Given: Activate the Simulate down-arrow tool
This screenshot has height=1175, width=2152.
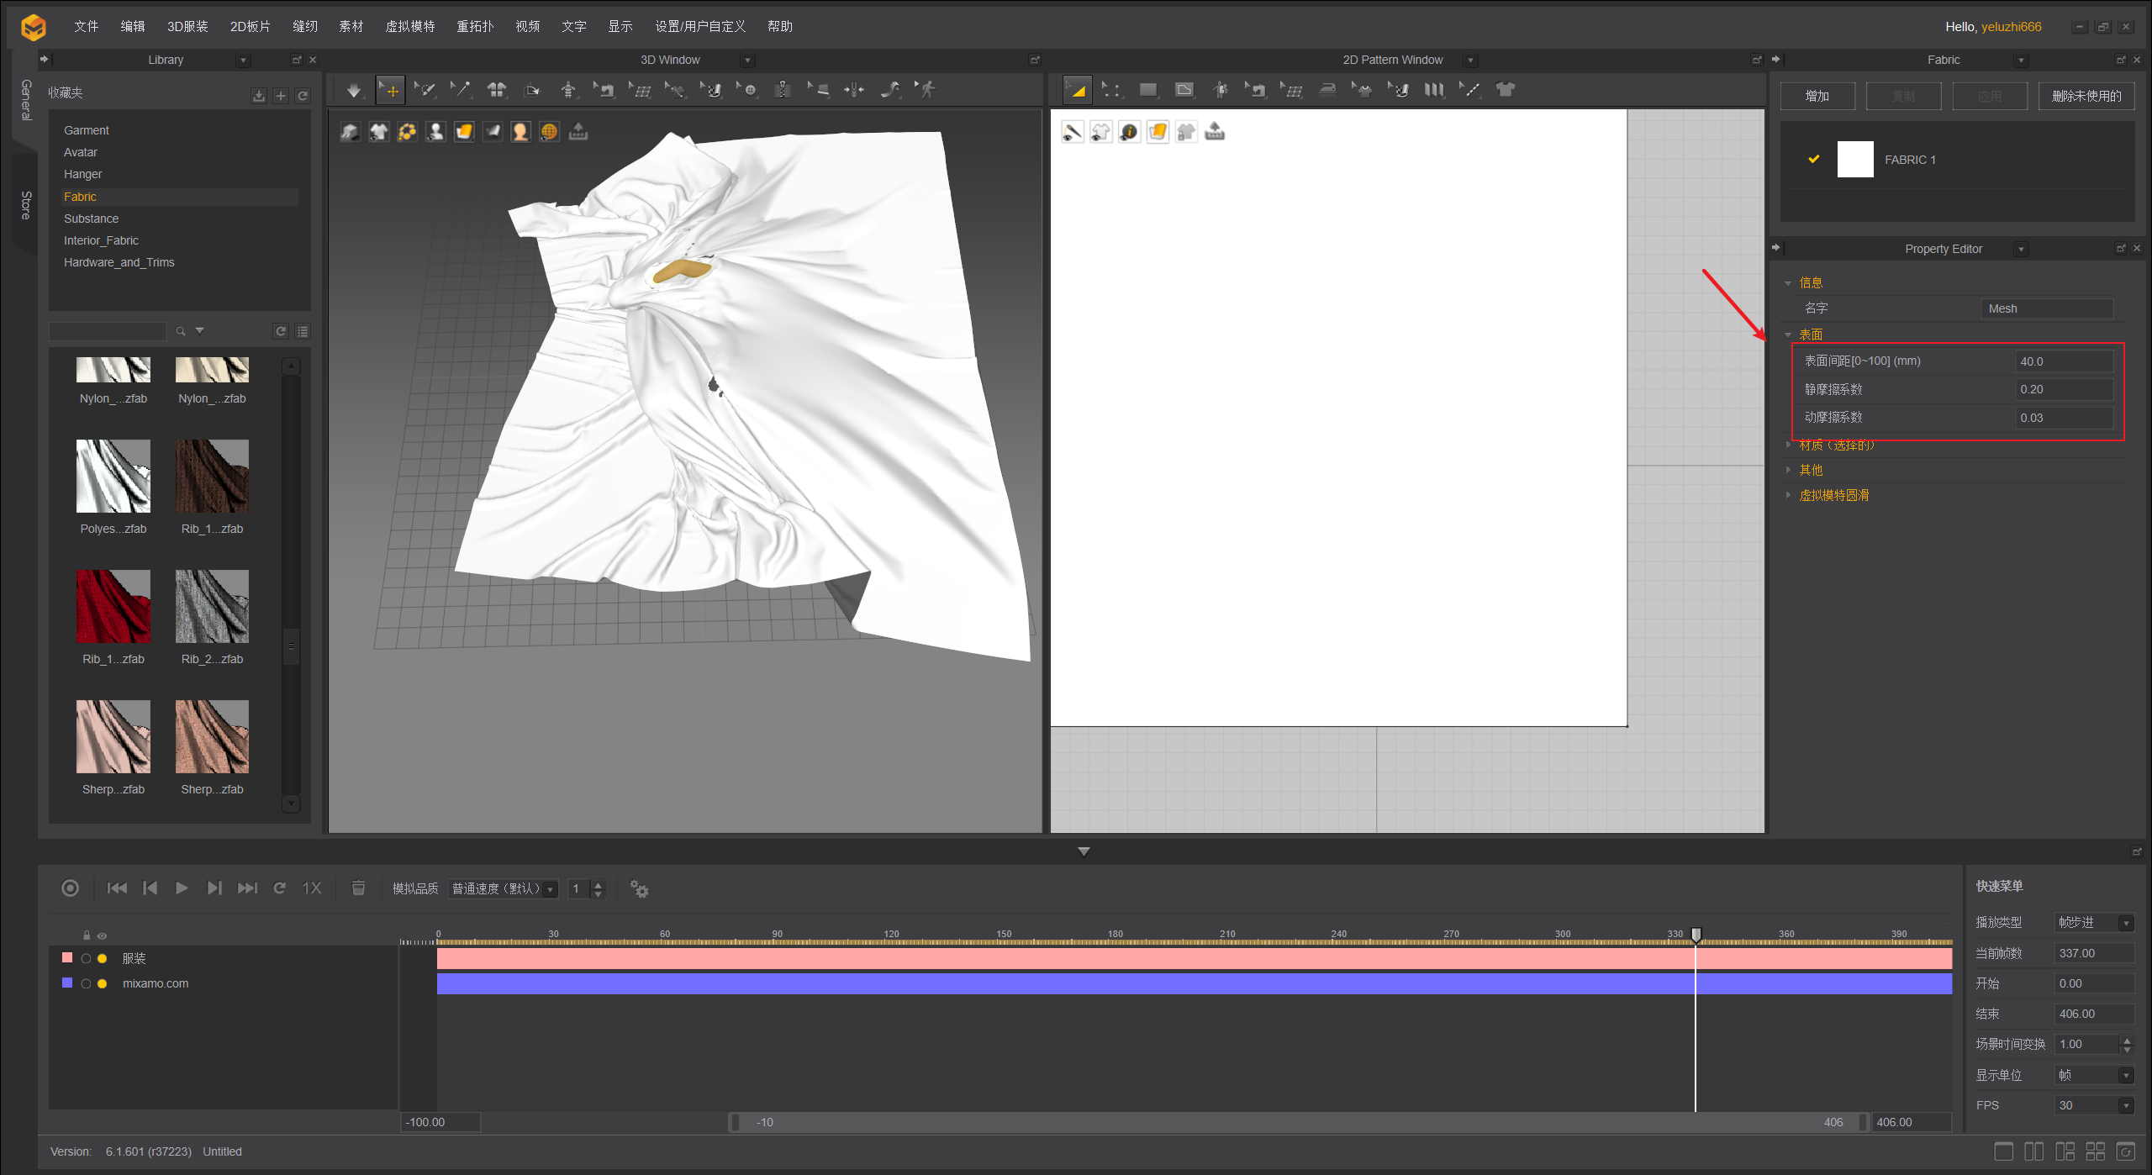Looking at the screenshot, I should coord(354,90).
